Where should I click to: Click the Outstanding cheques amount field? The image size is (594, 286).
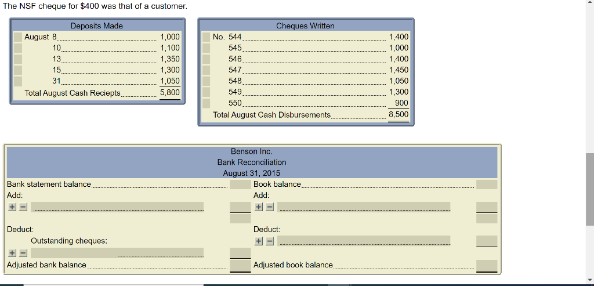tap(240, 253)
